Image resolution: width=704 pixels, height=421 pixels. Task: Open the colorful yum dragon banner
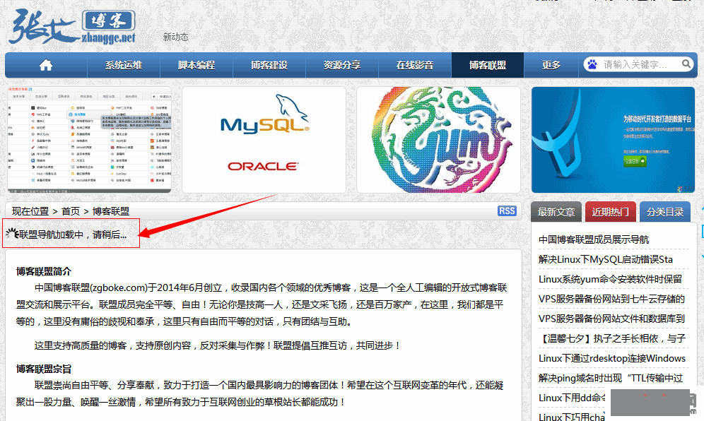click(x=438, y=140)
